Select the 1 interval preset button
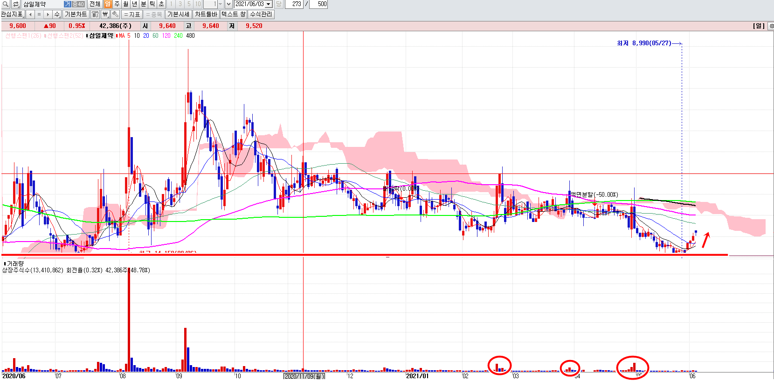 click(x=171, y=4)
